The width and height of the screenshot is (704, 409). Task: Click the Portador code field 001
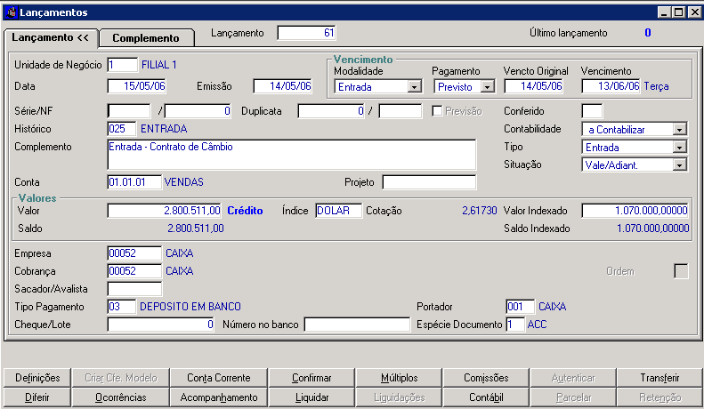coord(521,306)
